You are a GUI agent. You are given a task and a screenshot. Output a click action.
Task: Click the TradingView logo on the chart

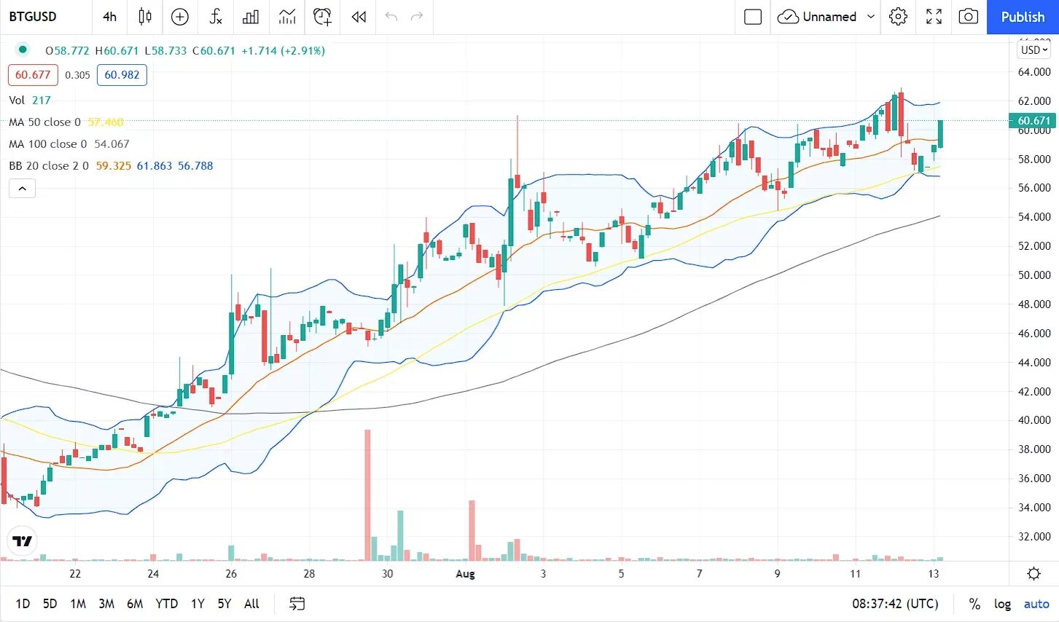[x=22, y=541]
